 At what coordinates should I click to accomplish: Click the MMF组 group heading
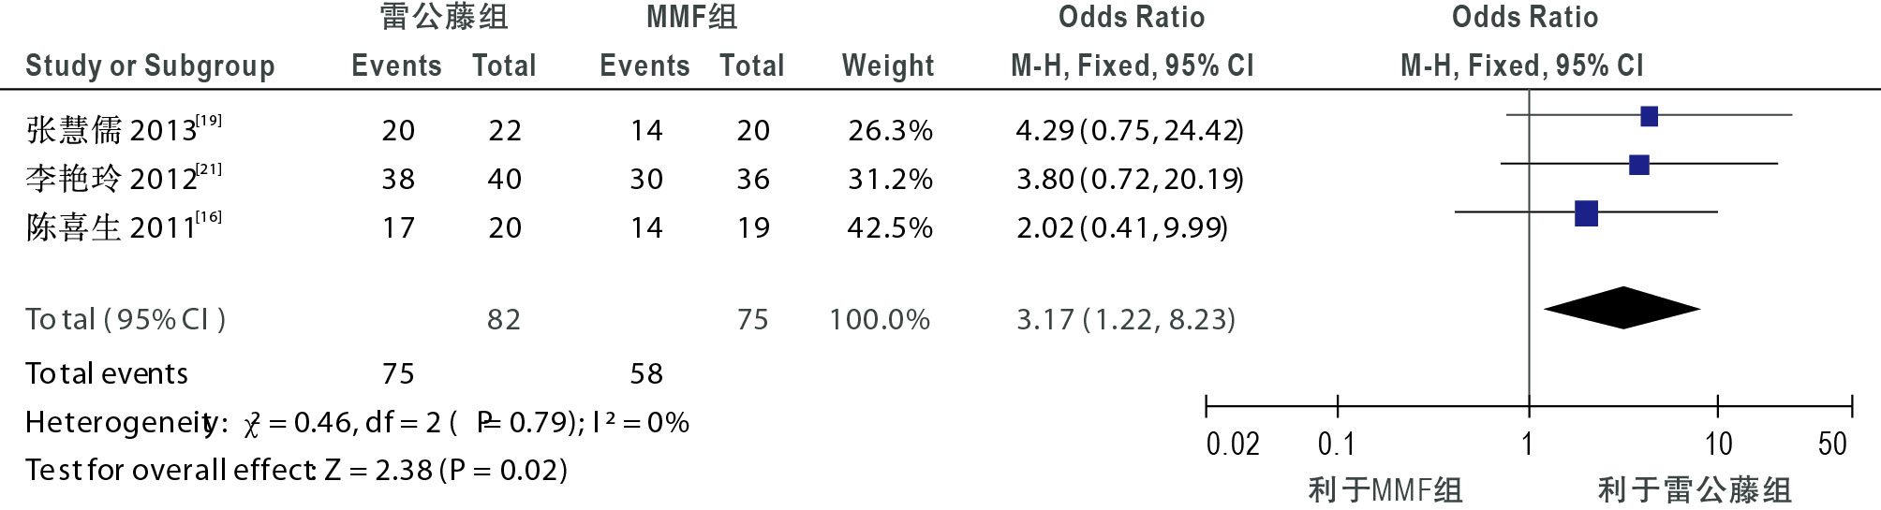pyautogui.click(x=692, y=17)
